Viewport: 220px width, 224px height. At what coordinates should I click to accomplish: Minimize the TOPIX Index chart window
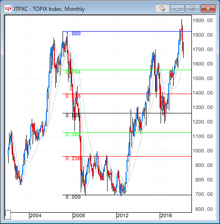pyautogui.click(x=177, y=9)
